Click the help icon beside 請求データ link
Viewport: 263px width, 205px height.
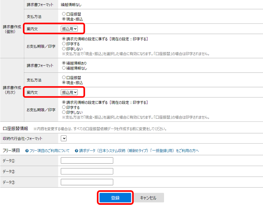click(77, 151)
